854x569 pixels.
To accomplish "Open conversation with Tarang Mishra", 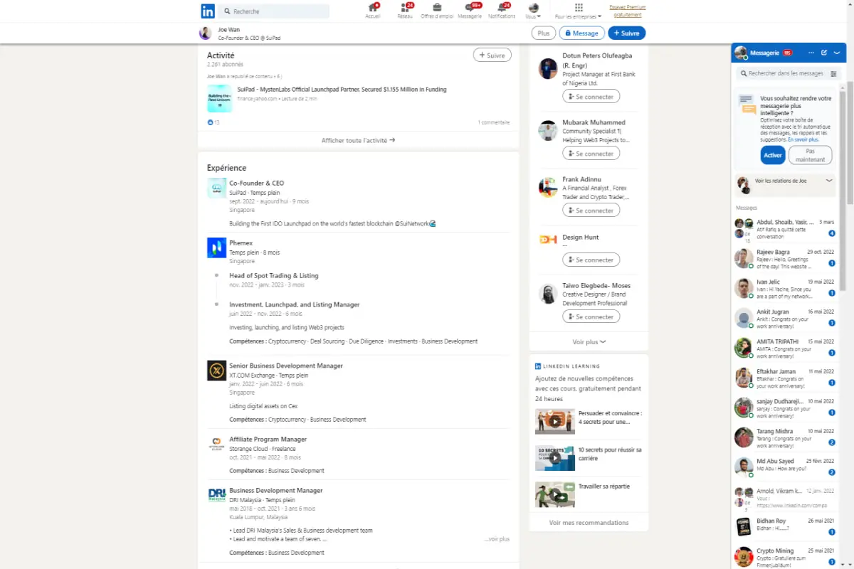I will [786, 438].
